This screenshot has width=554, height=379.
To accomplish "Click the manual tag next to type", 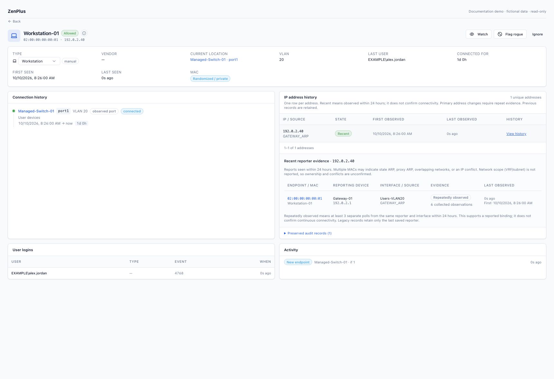I will point(70,61).
